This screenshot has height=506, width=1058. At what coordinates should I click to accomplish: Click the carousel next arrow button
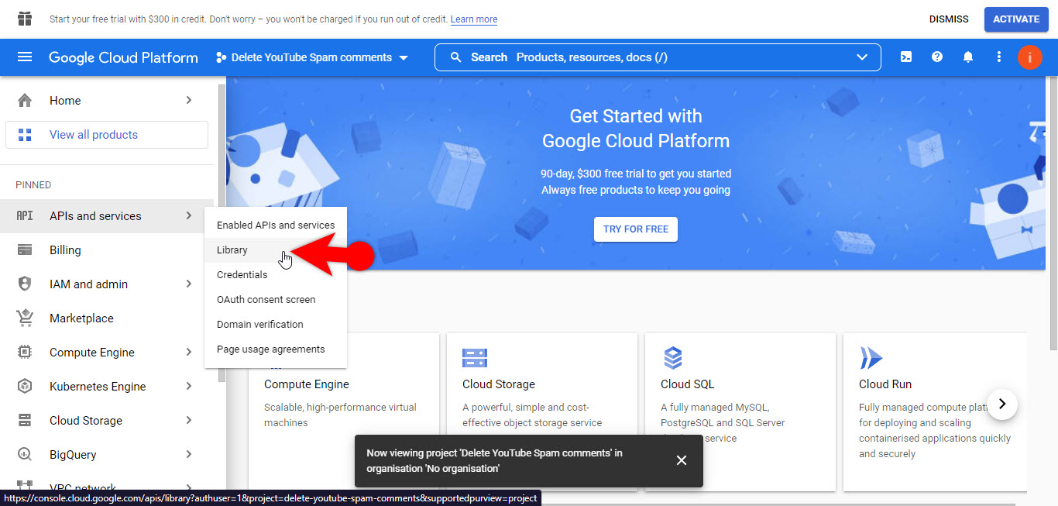click(1002, 404)
